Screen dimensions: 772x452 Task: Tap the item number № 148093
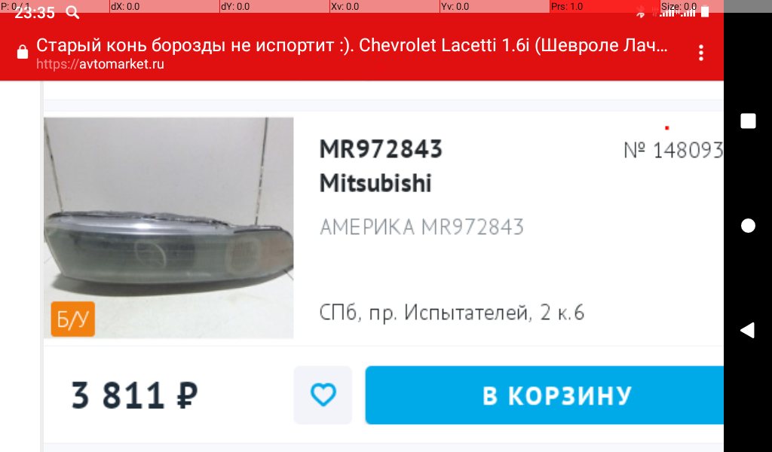click(x=673, y=151)
